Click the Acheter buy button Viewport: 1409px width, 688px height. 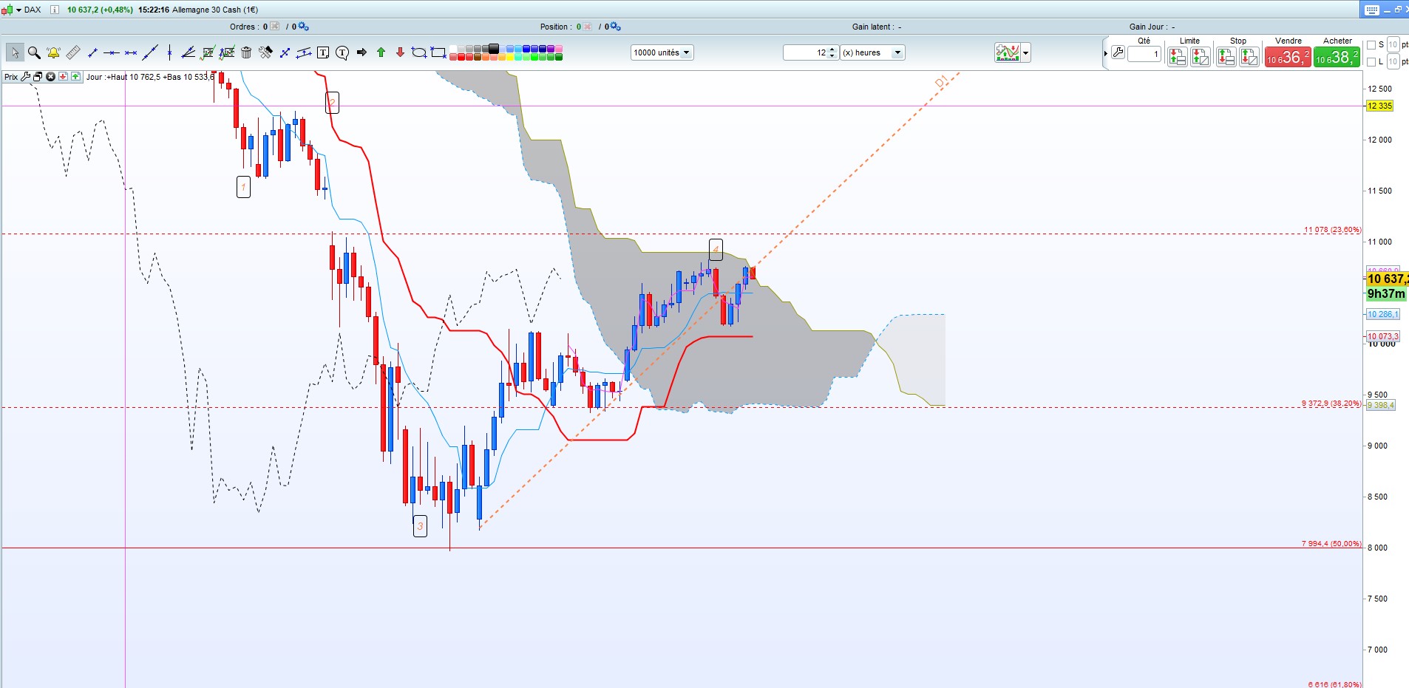(1337, 57)
